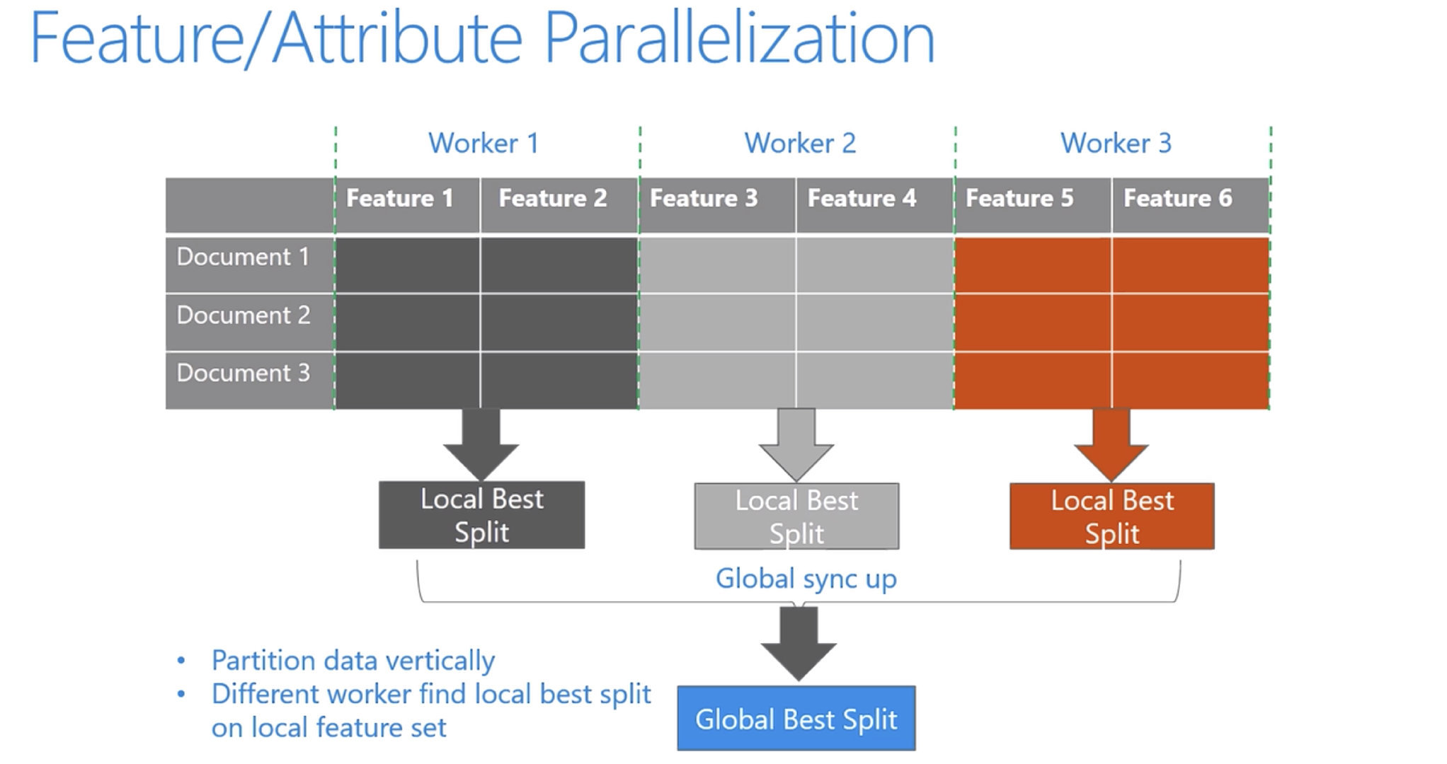Click the dark gray Local Best Split box
Viewport: 1447px width, 764px height.
pyautogui.click(x=481, y=516)
